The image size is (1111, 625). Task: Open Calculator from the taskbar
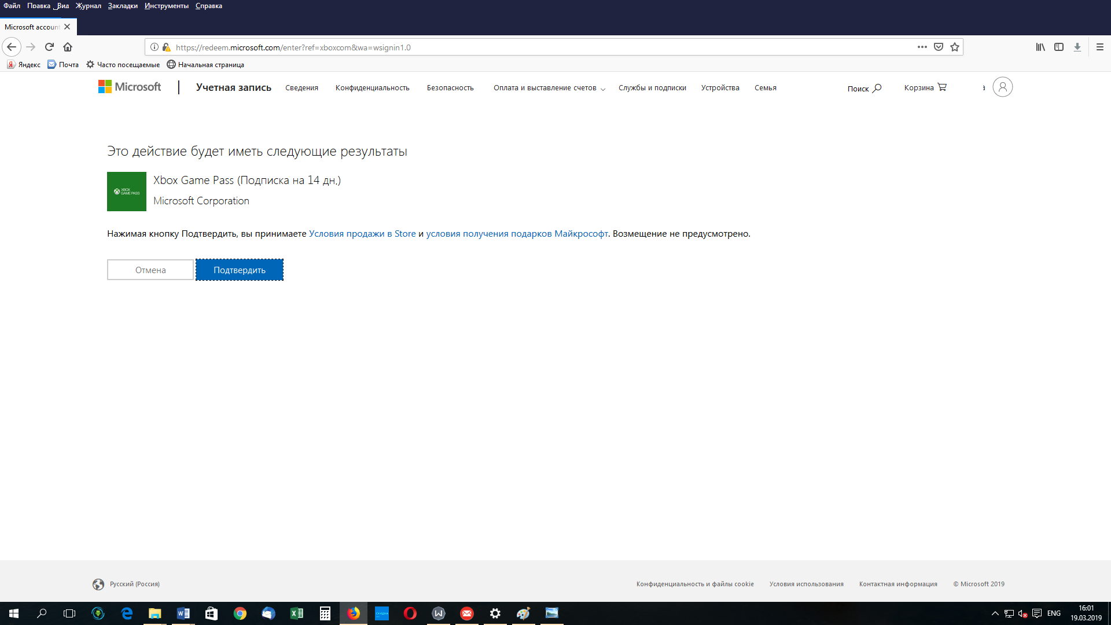pos(325,613)
